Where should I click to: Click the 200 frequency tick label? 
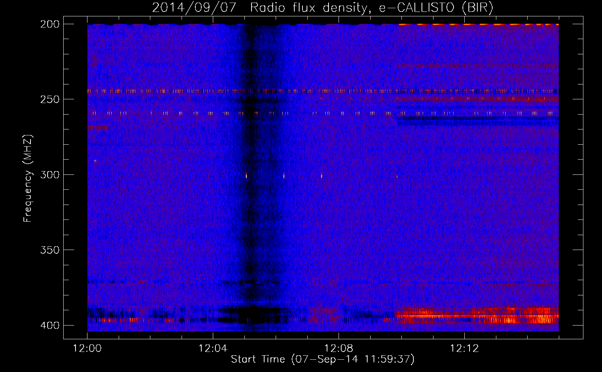pos(50,24)
